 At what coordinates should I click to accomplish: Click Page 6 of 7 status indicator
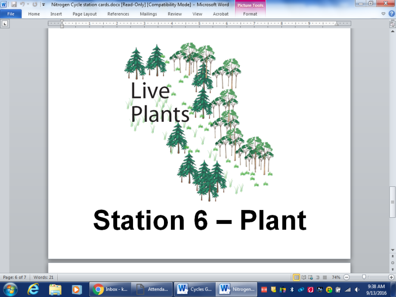pyautogui.click(x=15, y=278)
